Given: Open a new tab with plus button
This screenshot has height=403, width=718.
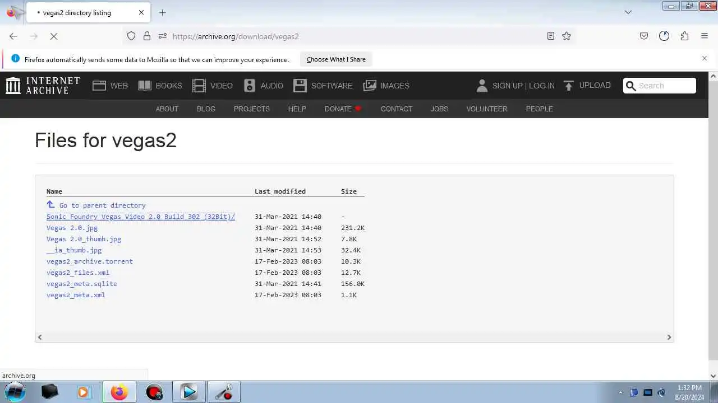Looking at the screenshot, I should [162, 12].
